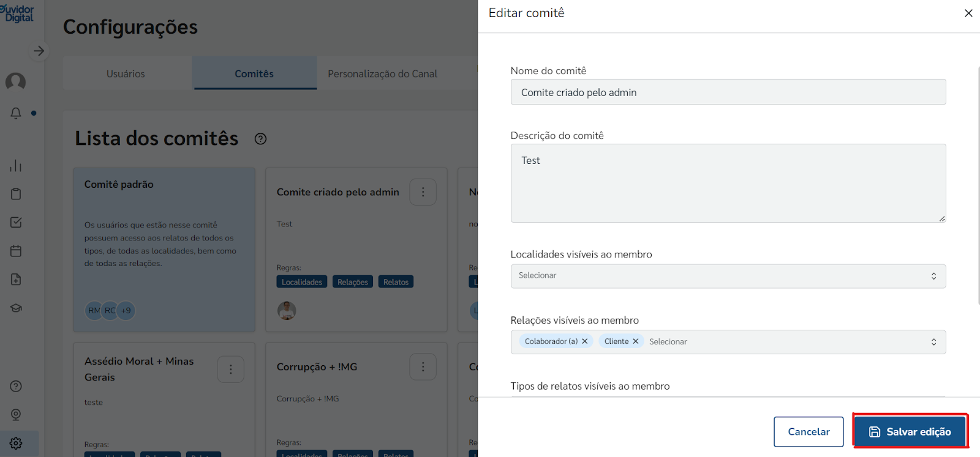Open the webcam icon in sidebar

click(x=16, y=415)
